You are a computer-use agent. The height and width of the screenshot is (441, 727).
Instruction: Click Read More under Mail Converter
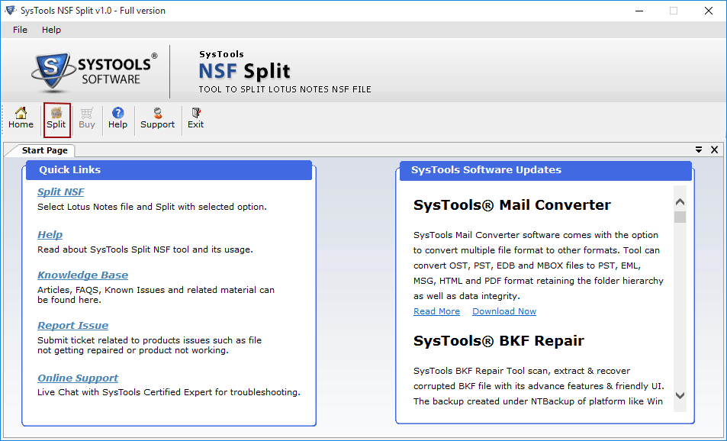pyautogui.click(x=436, y=311)
